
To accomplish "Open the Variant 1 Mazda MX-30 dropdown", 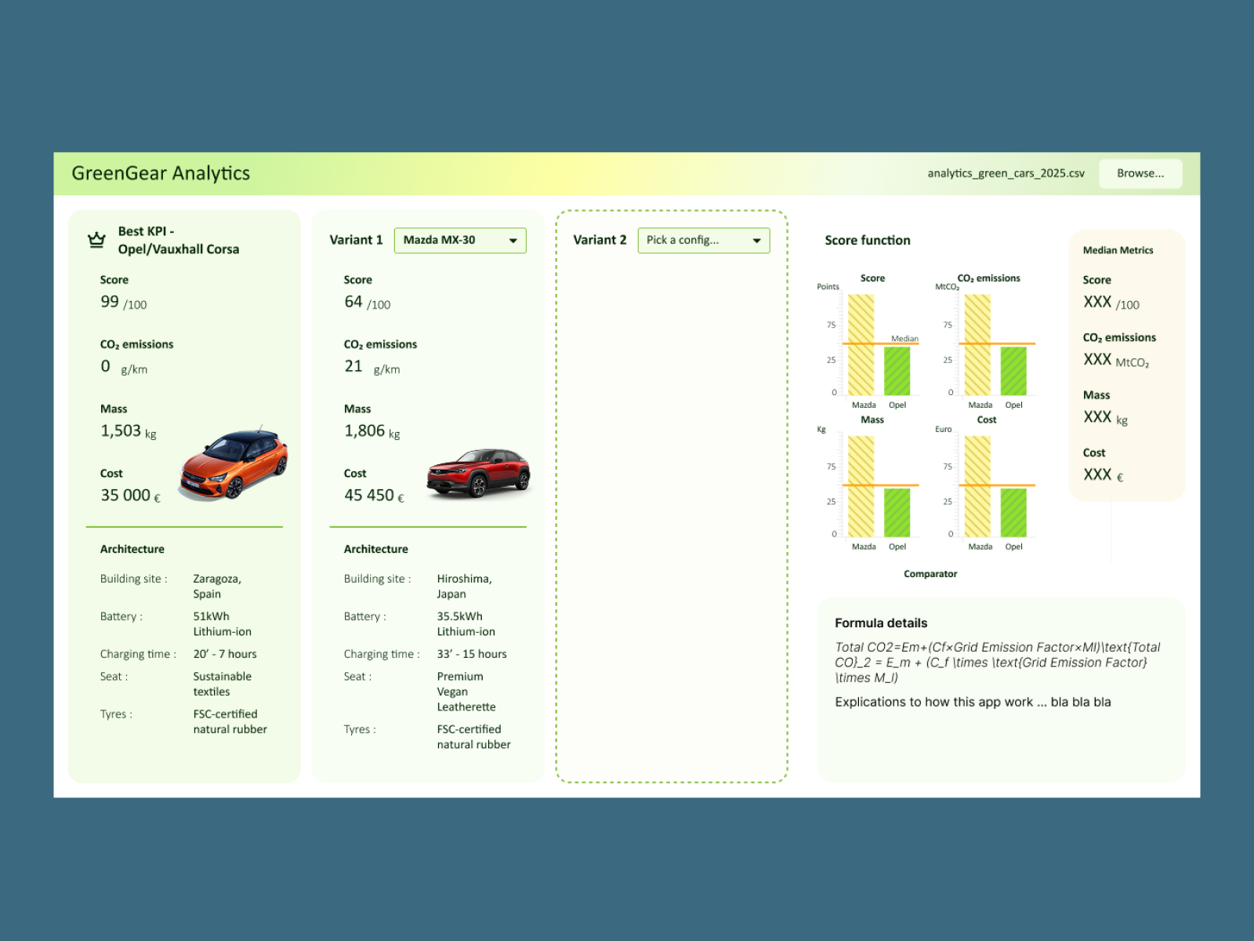I will pyautogui.click(x=459, y=240).
